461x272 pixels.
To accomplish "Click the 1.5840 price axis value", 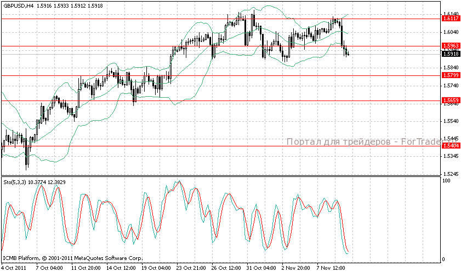I will (x=450, y=68).
